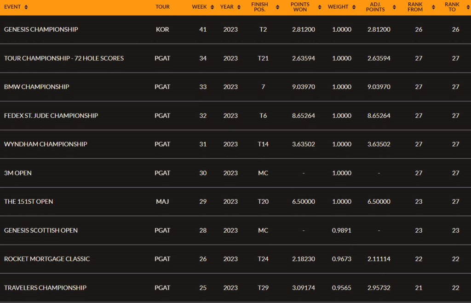Viewport: 471px width, 303px height.
Task: Click adjusted points value 2.95732
Action: [x=379, y=288]
